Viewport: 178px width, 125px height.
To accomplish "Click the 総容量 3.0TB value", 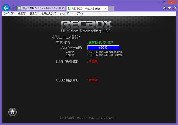I will click(106, 52).
